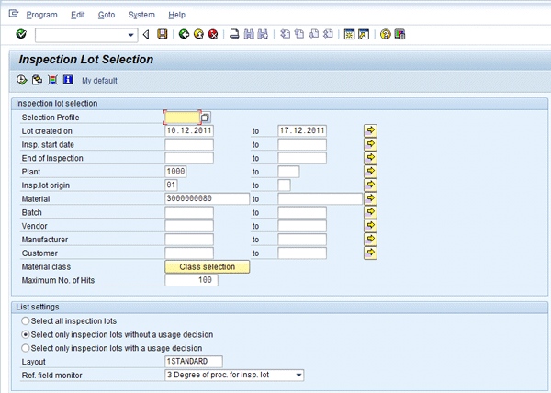
Task: Open multiple selection for Material
Action: (370, 198)
